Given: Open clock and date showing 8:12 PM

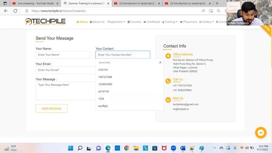Looking at the screenshot, I should click(x=263, y=148).
